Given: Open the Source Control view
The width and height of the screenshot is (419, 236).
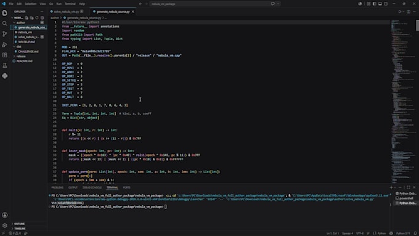Looking at the screenshot, I should tap(4, 34).
